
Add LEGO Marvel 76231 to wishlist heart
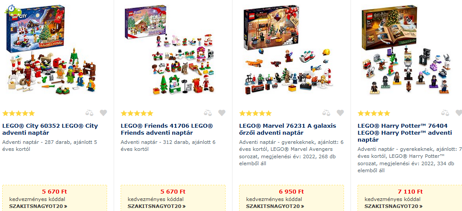click(x=340, y=113)
